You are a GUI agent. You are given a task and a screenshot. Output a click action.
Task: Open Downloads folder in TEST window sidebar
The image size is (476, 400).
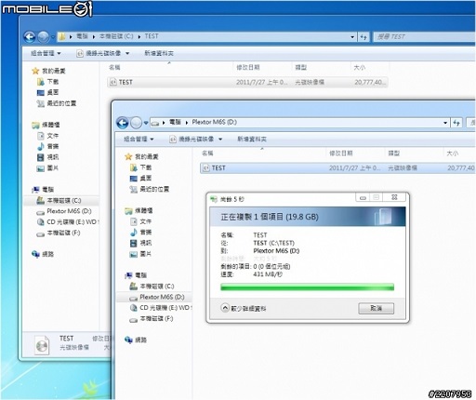click(48, 82)
